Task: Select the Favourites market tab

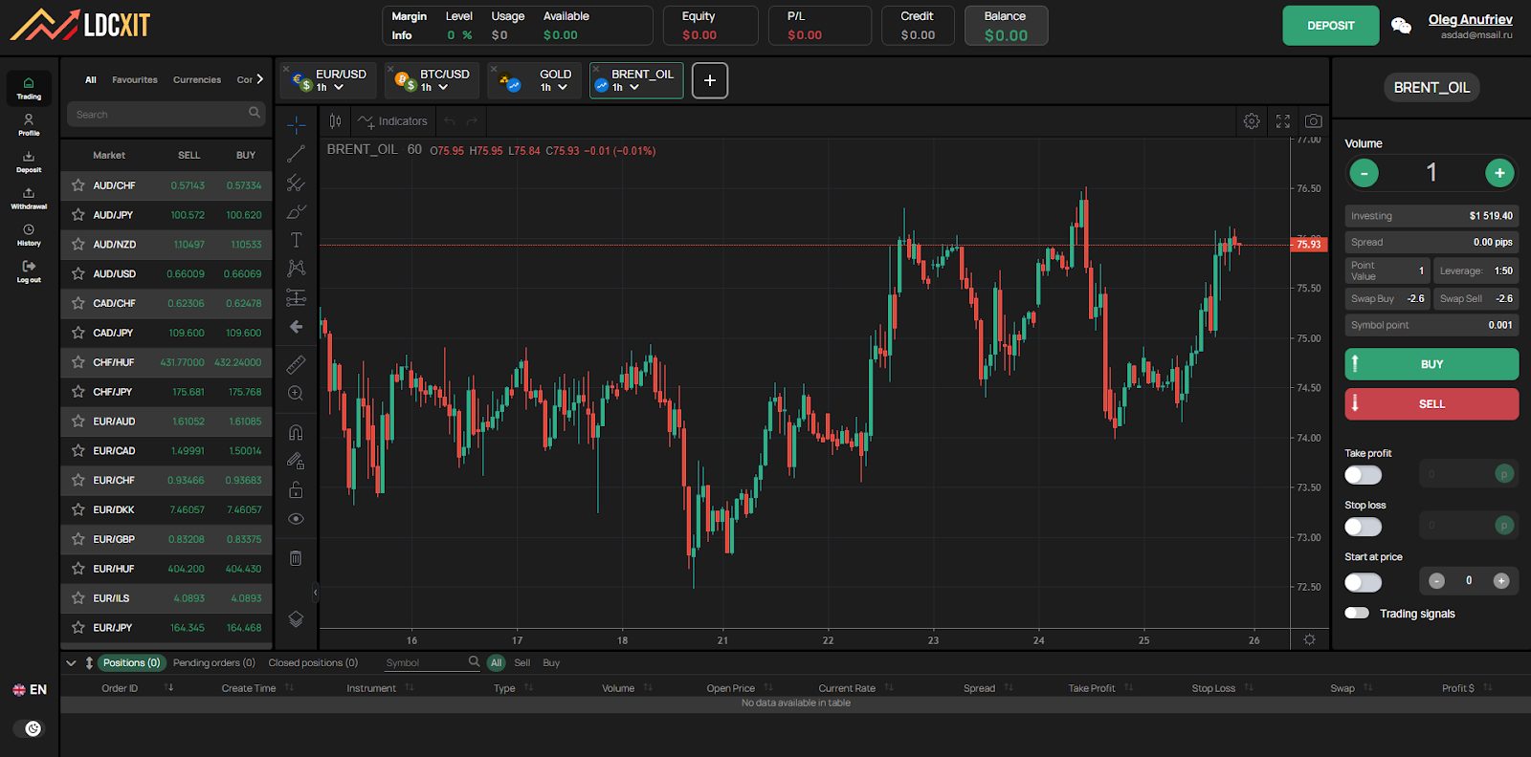Action: pos(135,80)
